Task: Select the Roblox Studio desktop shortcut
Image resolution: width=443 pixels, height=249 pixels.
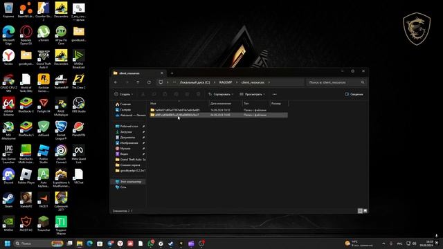Action: pos(44,154)
